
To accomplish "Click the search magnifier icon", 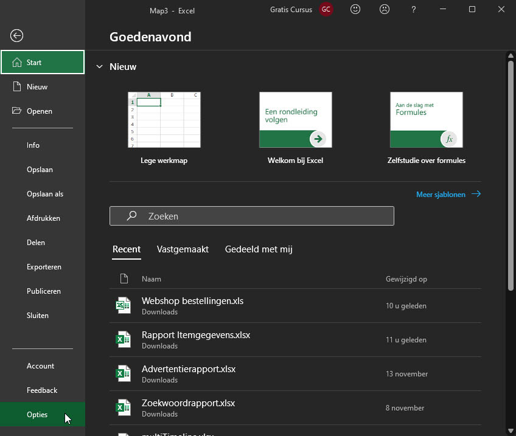I will (x=131, y=216).
